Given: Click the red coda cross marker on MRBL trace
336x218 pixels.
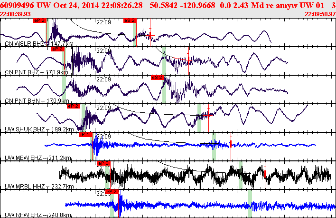Looking at the screenshot, I should (x=265, y=173).
